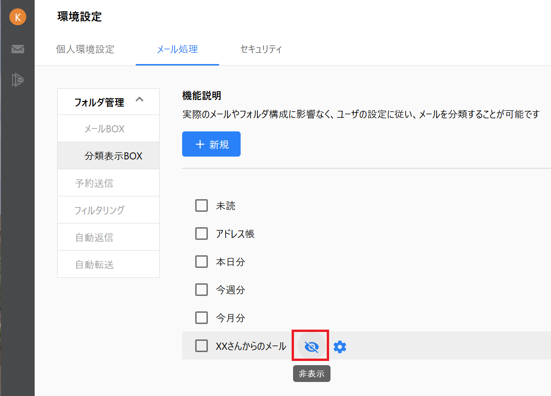Check the アドレス帳 checkbox
The width and height of the screenshot is (551, 396).
201,233
